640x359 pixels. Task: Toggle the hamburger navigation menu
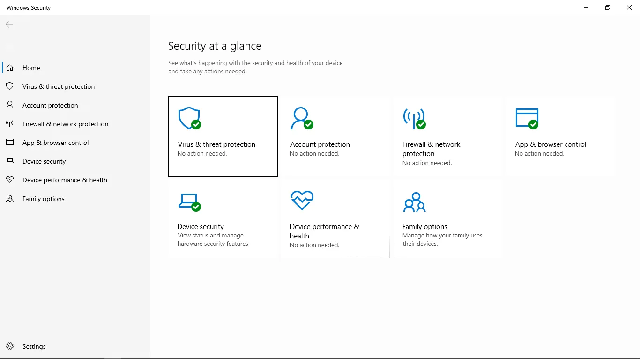click(x=9, y=45)
